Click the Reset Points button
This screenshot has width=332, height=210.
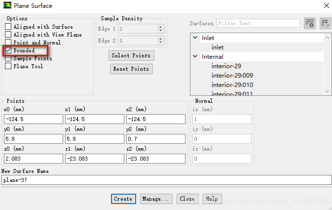coord(131,69)
